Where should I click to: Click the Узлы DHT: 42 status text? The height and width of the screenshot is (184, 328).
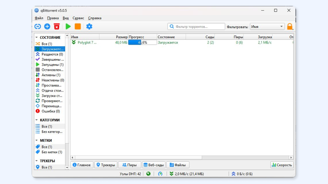click(130, 174)
